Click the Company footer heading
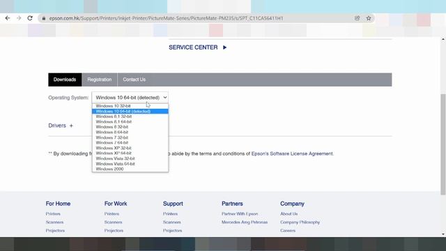This screenshot has height=251, width=446. 292,204
